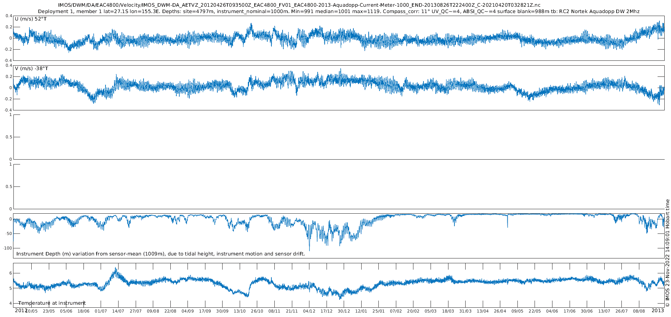The height and width of the screenshot is (317, 671).
Task: Select the '25/01' date tick label
Action: (378, 311)
